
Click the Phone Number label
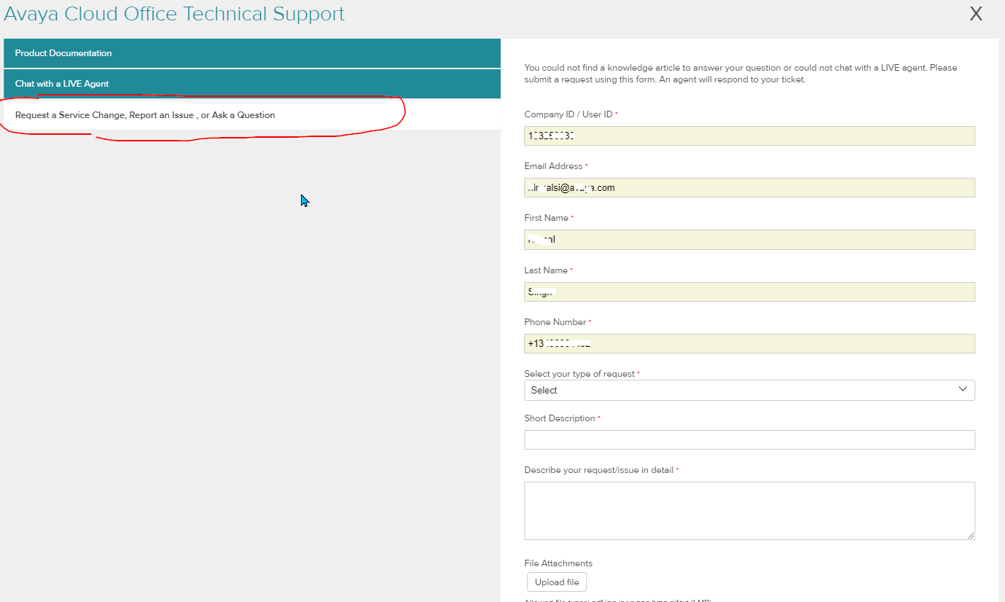(x=555, y=322)
